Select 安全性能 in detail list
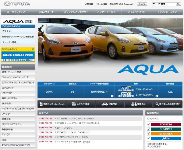 pos(18,103)
